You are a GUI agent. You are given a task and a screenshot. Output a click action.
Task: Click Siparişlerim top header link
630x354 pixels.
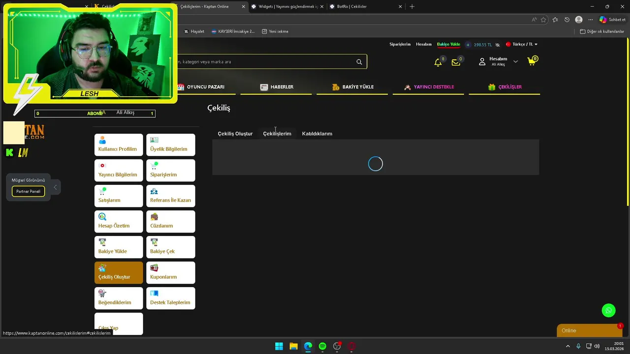[400, 44]
